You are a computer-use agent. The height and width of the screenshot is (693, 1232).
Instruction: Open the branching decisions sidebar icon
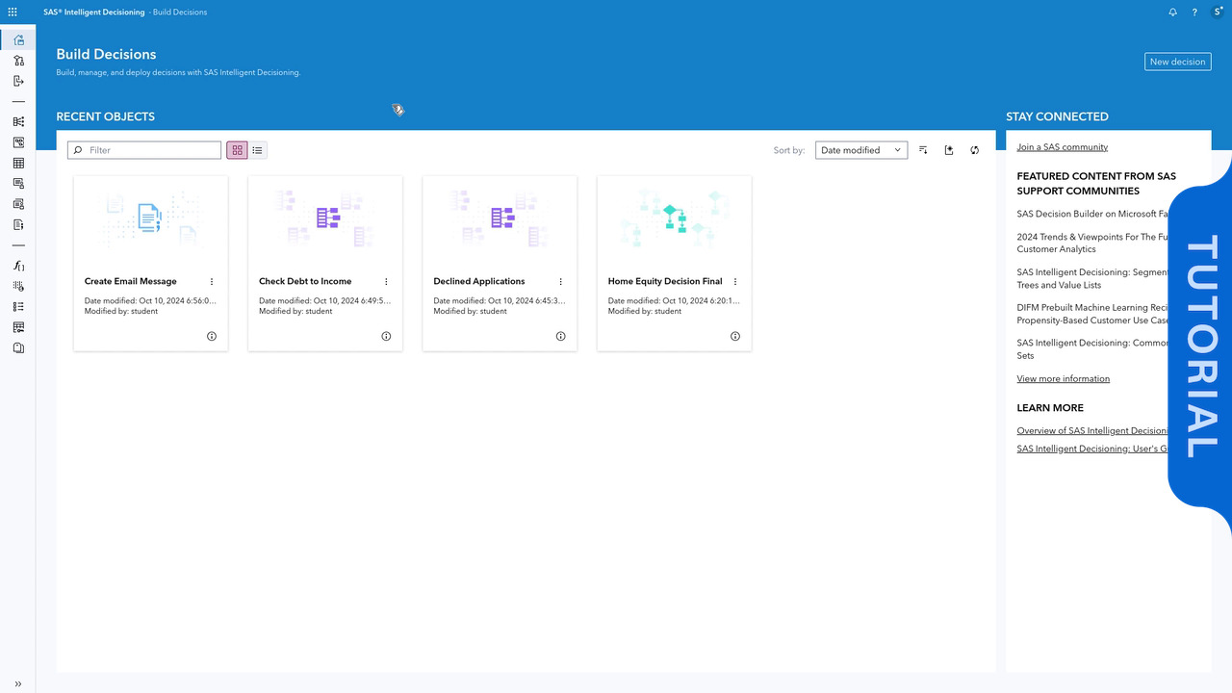(x=18, y=122)
